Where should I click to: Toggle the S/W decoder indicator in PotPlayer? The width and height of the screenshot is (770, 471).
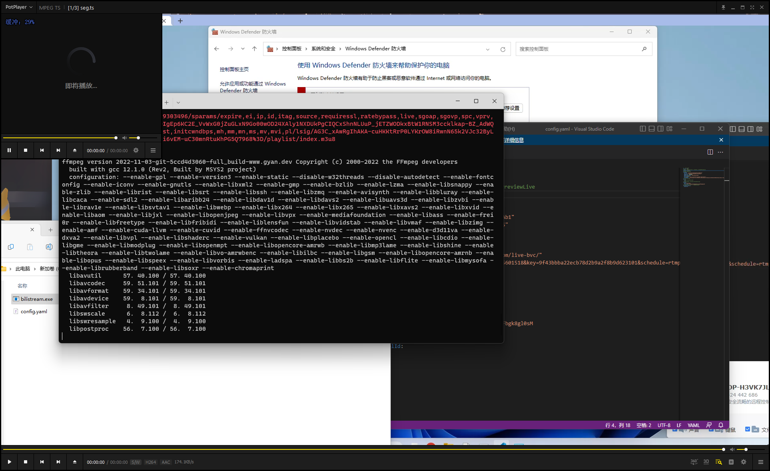click(x=136, y=462)
